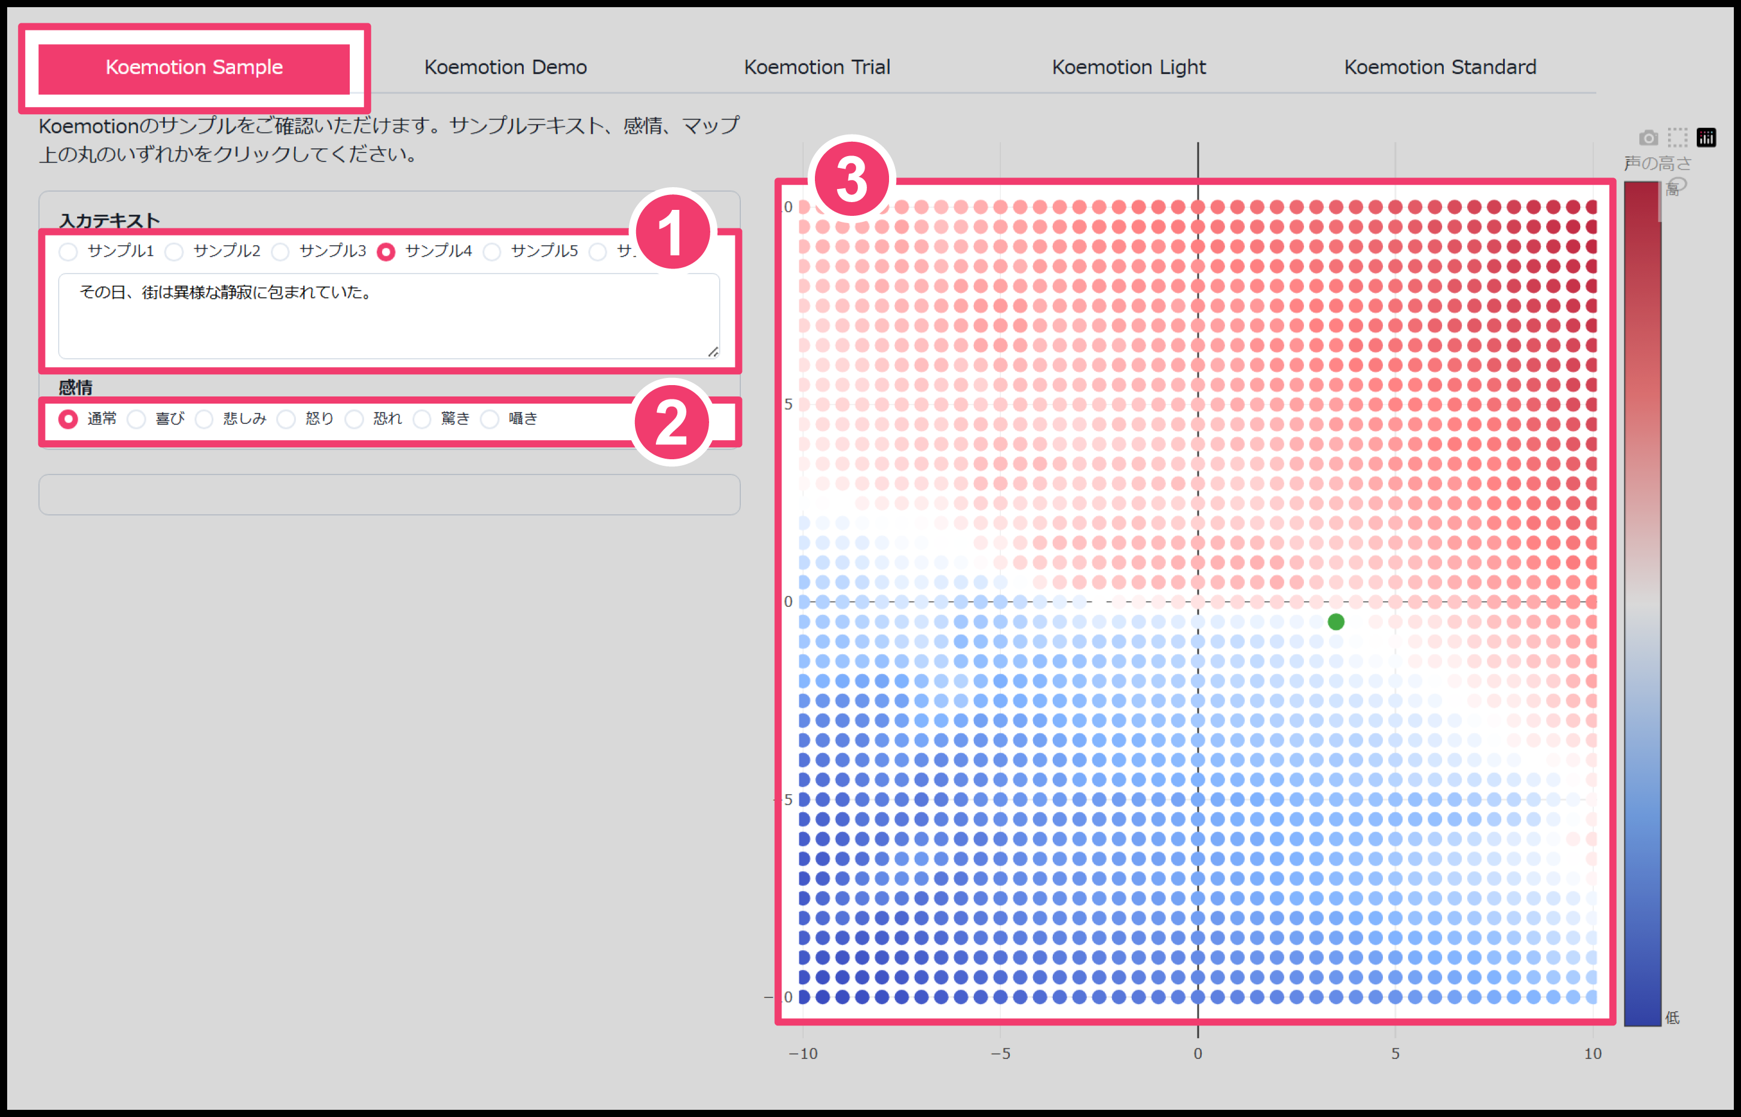Select the サンプル4 radio button

pyautogui.click(x=386, y=252)
